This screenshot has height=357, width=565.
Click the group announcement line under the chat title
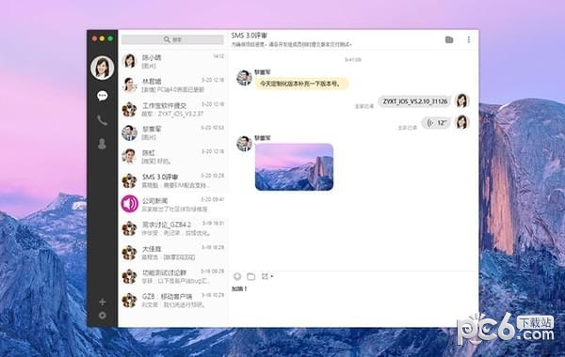292,44
